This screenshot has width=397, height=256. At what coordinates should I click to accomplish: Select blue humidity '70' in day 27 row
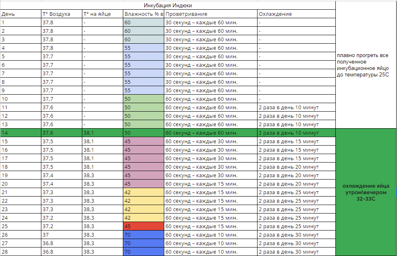(144, 243)
